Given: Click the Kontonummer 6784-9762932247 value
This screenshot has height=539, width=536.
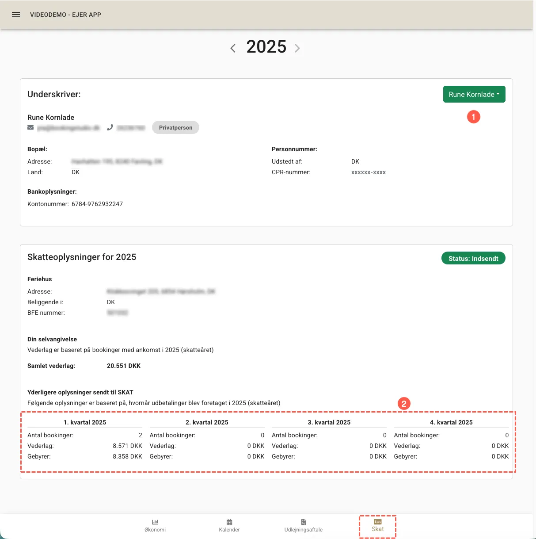Looking at the screenshot, I should click(x=97, y=204).
